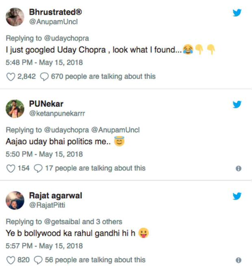The height and width of the screenshot is (270, 252).
Task: Open info icon on Rajat agarwal tweet
Action: (239, 260)
